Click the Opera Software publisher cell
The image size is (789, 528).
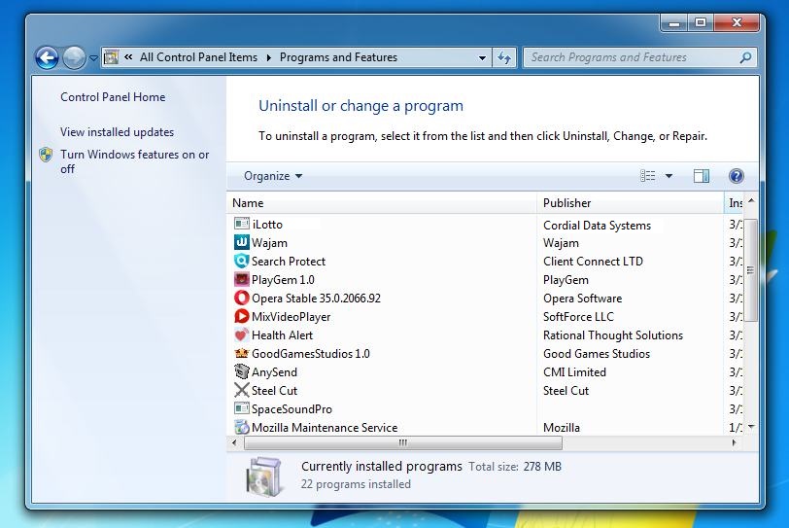[582, 298]
